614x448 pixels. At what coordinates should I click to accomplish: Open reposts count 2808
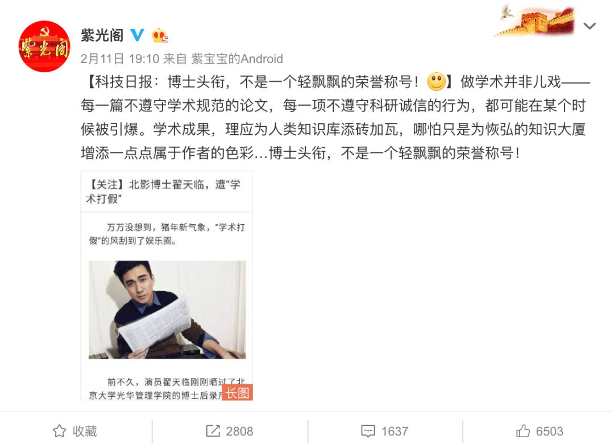239,431
